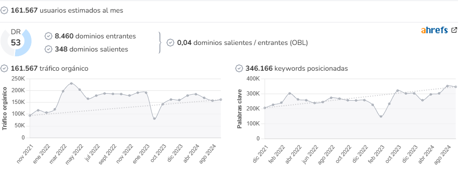Click check icon beside 161.567 tráfico orgánico

pyautogui.click(x=4, y=68)
